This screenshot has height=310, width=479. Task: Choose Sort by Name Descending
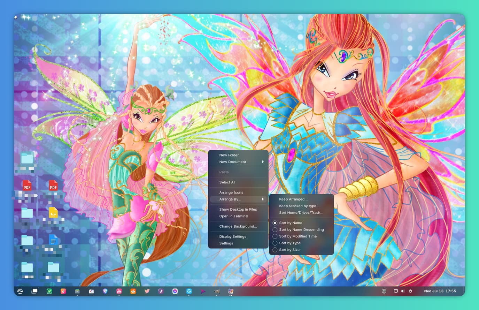(x=301, y=229)
